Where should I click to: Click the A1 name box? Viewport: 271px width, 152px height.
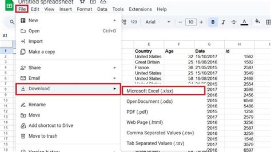pyautogui.click(x=5, y=36)
